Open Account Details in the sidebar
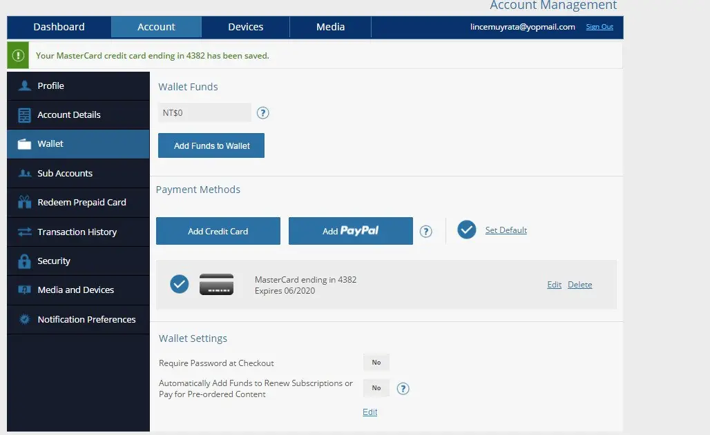The image size is (710, 435). pos(78,115)
